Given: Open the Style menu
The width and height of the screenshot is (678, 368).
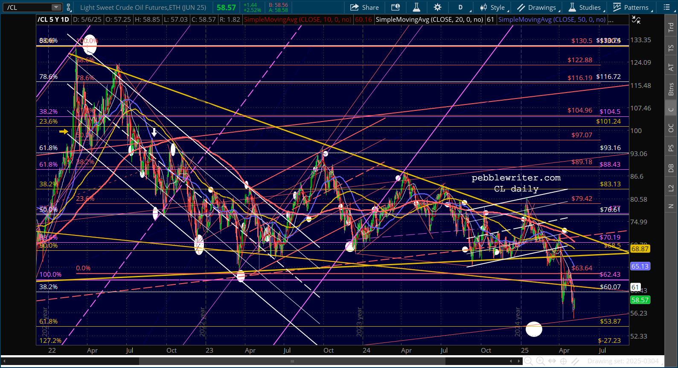Looking at the screenshot, I should pos(494,7).
